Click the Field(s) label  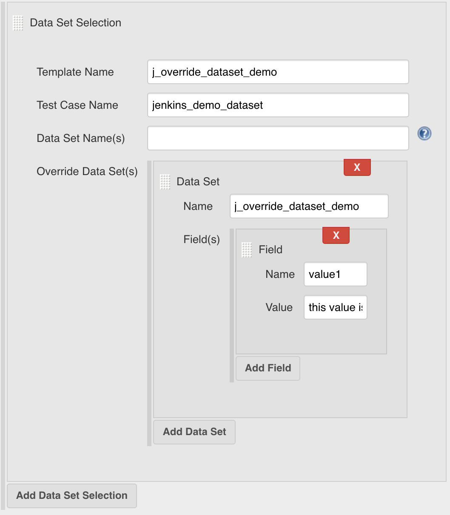pos(201,239)
